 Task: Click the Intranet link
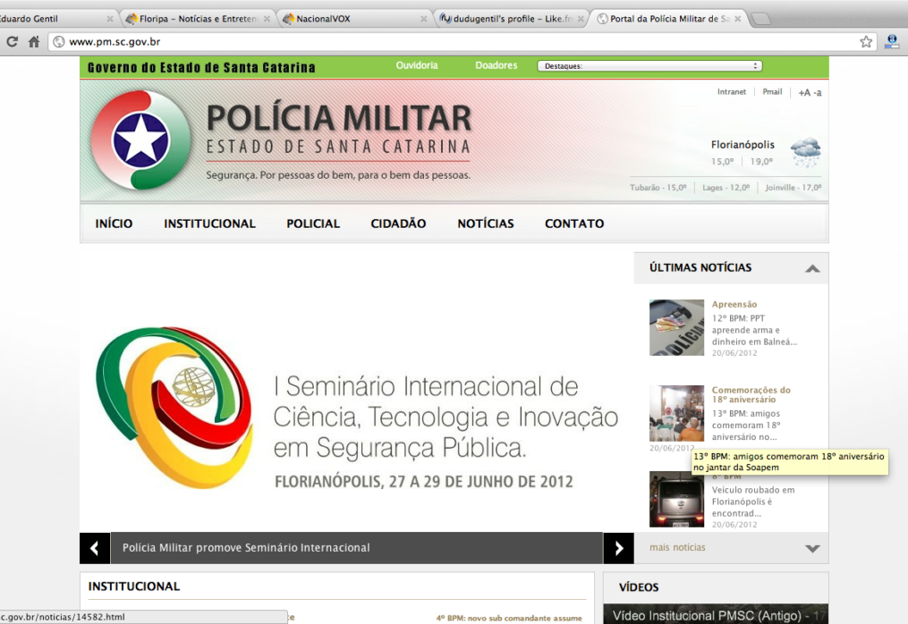732,91
